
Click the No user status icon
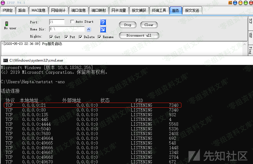coord(7,24)
